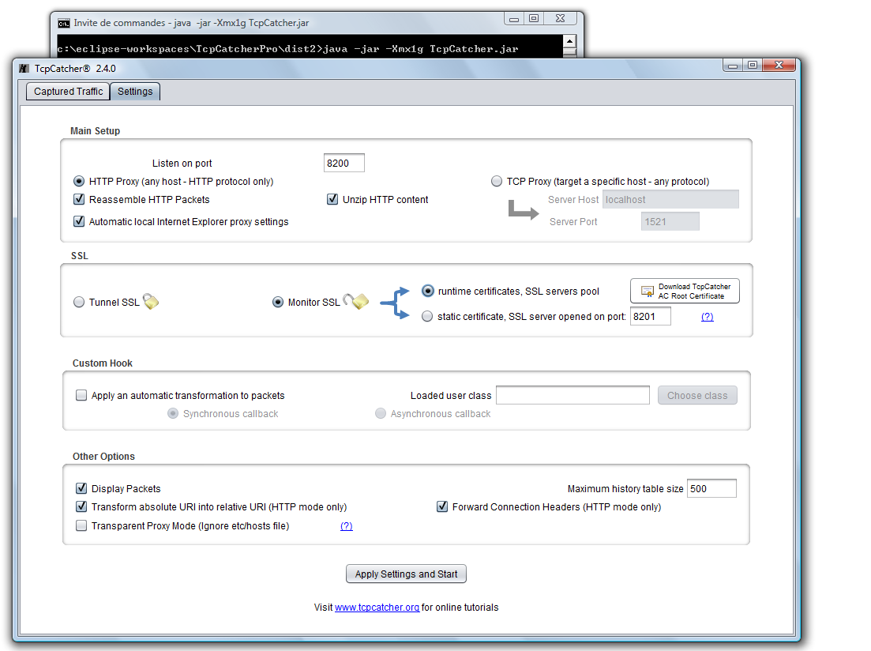Toggle Transform absolute URI into relative URI
This screenshot has height=651, width=871.
(81, 506)
